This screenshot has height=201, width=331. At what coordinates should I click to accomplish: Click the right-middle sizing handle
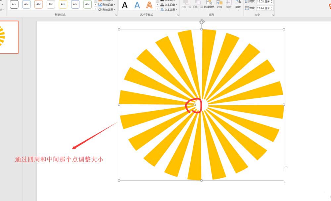coord(284,105)
